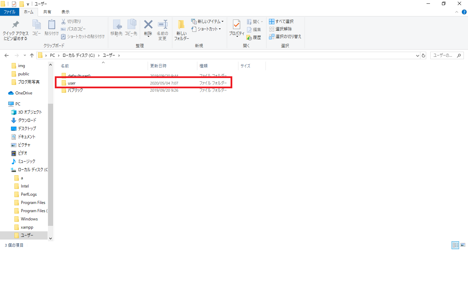This screenshot has height=308, width=468.
Task: Click the 編集 (Edit) ribbon command
Action: coord(254,30)
